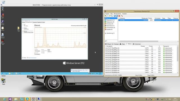Open Visual Studio from host taskbar
Screen dimensions: 180x101
tap(10, 99)
